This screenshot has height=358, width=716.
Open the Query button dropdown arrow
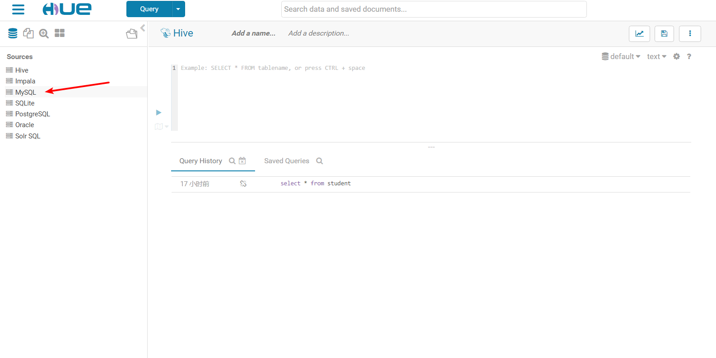178,9
